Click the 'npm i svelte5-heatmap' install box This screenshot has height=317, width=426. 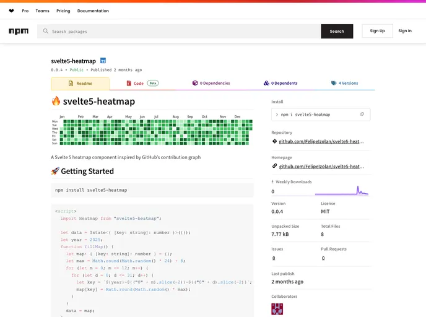pos(321,115)
